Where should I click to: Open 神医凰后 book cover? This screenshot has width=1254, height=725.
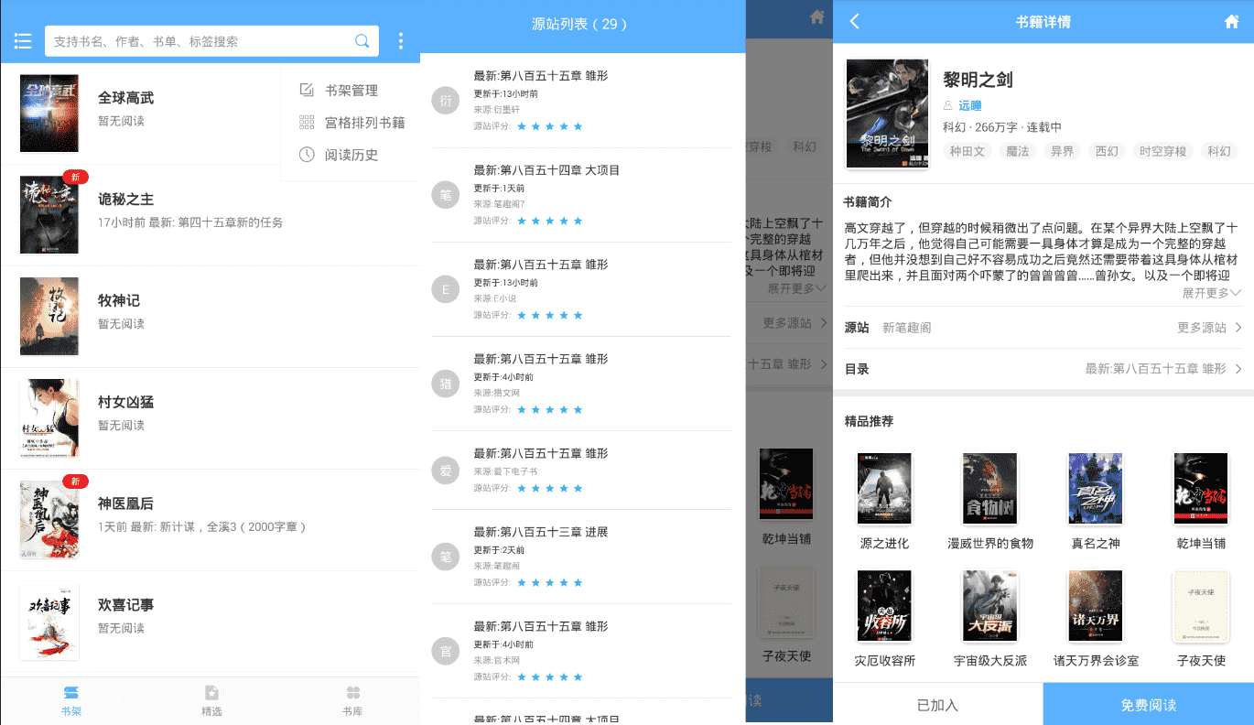point(49,520)
